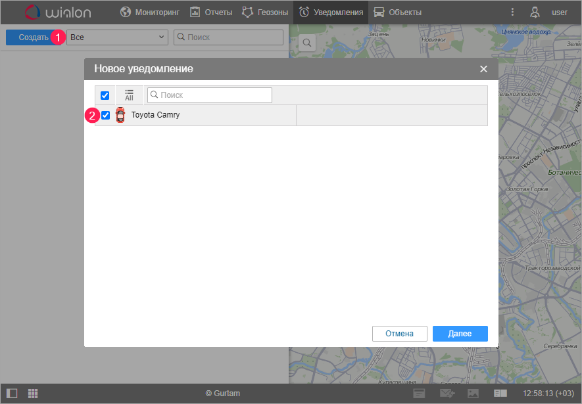Click the Wialon logo
Viewport: 582px width, 404px height.
[58, 12]
